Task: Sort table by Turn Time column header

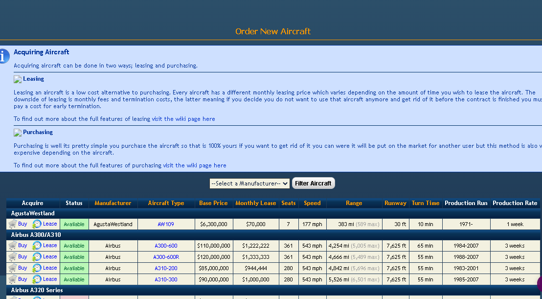Action: pyautogui.click(x=426, y=203)
